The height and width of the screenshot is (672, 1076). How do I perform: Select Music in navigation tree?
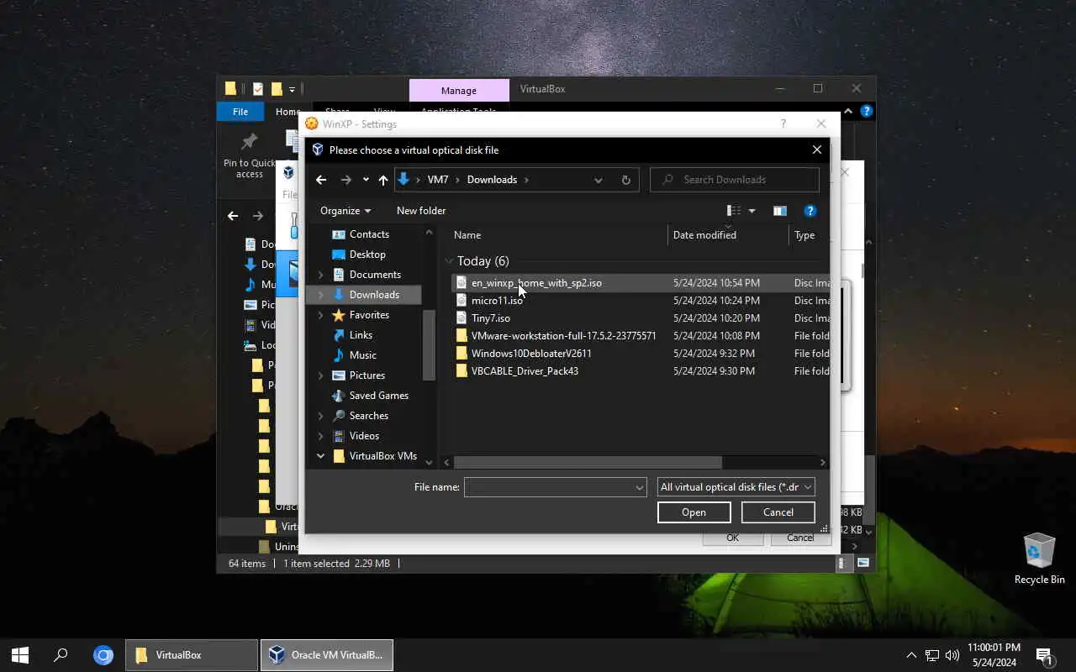tap(362, 355)
